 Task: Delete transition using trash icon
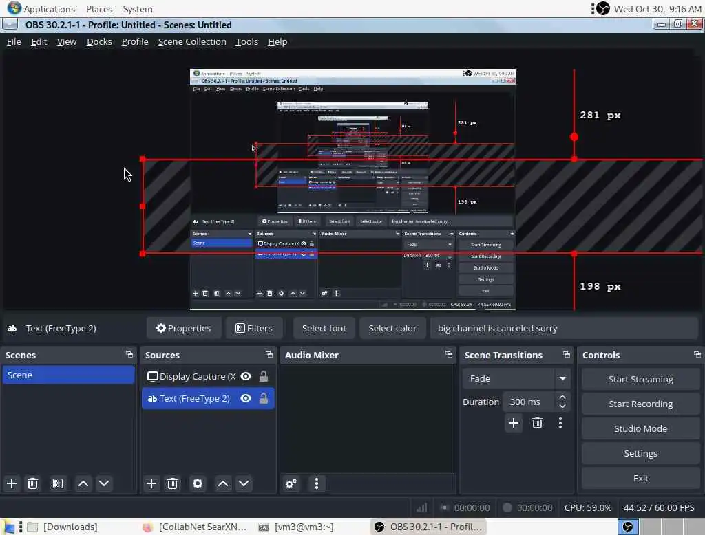[x=537, y=423]
